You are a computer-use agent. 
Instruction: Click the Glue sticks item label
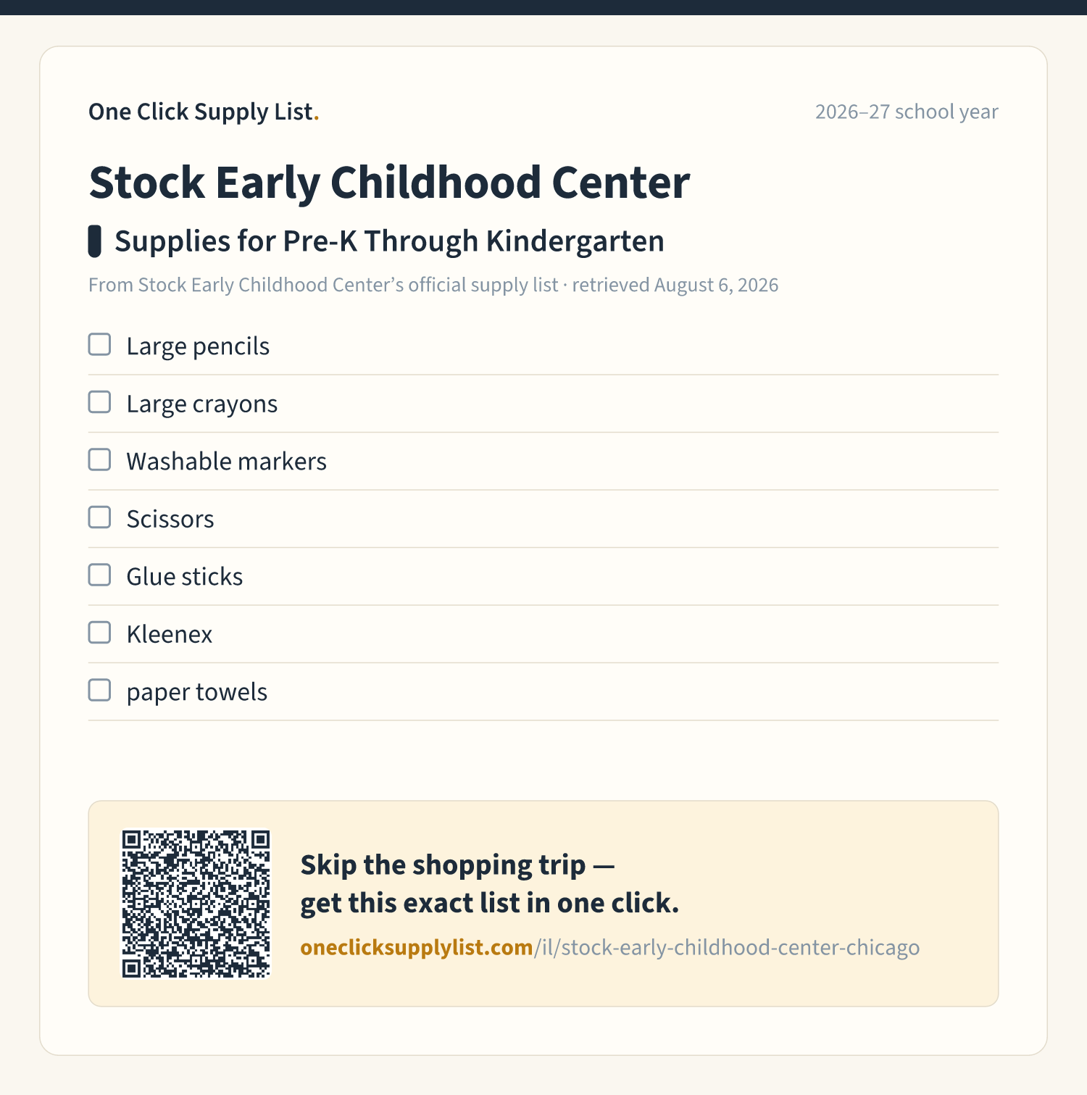point(185,577)
